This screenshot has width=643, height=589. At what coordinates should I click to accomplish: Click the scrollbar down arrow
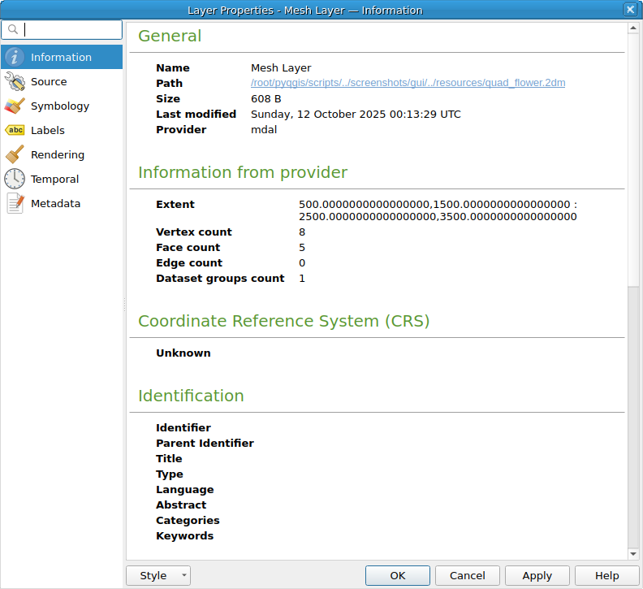click(x=633, y=554)
